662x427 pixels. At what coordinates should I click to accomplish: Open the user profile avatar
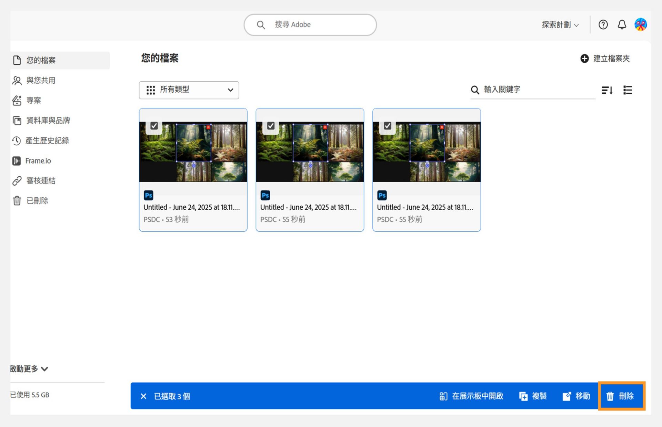(x=641, y=25)
